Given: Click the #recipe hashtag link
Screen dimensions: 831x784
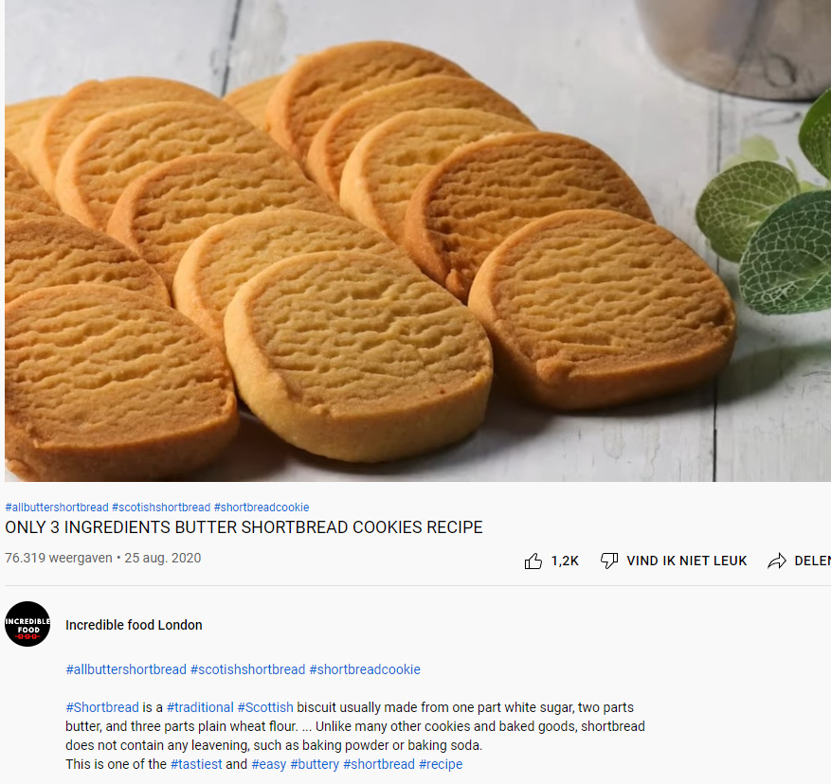Looking at the screenshot, I should tap(441, 764).
